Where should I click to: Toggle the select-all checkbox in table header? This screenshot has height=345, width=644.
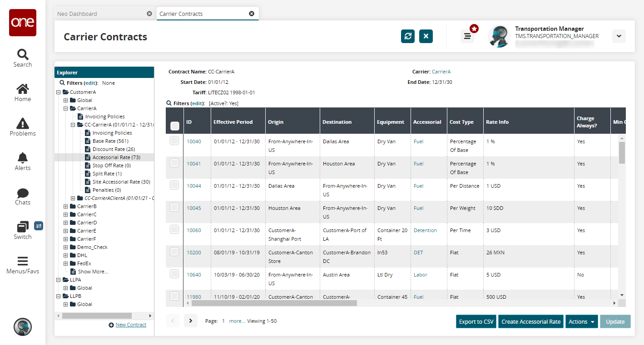pyautogui.click(x=174, y=126)
